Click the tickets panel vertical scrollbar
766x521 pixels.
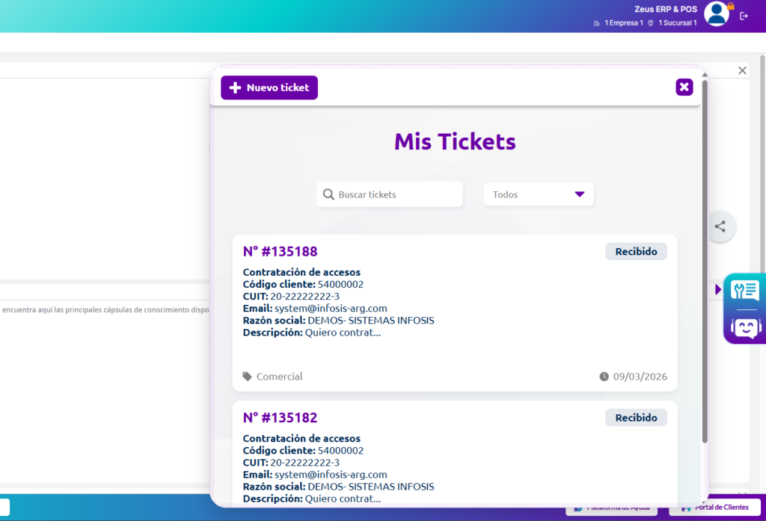click(704, 262)
